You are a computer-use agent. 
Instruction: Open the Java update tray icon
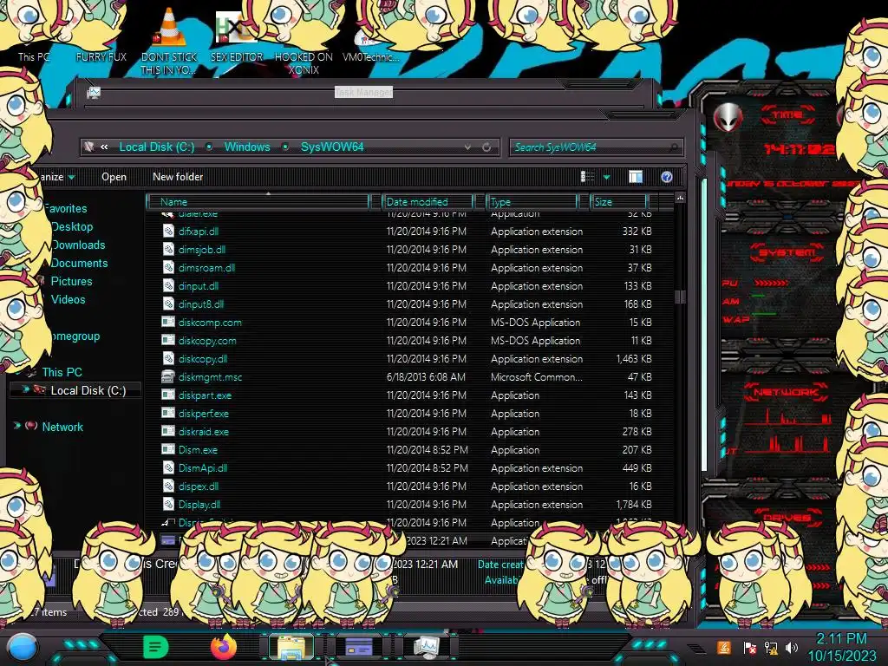click(x=724, y=647)
